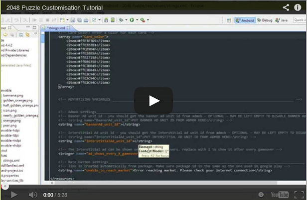Click the Save floppy disk icon

[x=73, y=20]
